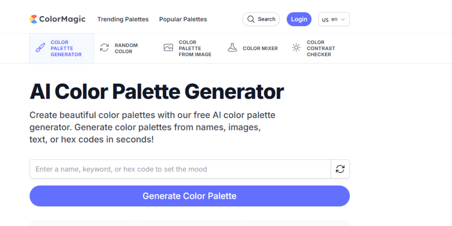Select the ColorMagic home link
This screenshot has height=226, width=452.
[57, 19]
